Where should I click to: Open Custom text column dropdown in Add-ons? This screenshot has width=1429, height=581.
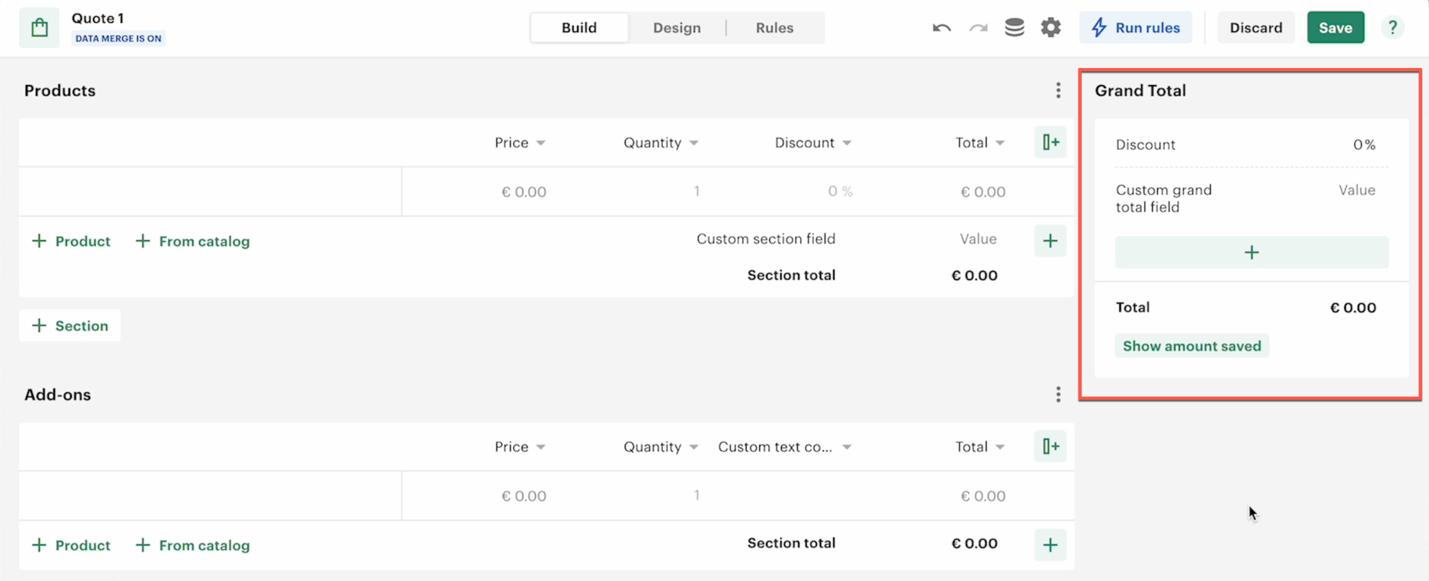pos(847,447)
